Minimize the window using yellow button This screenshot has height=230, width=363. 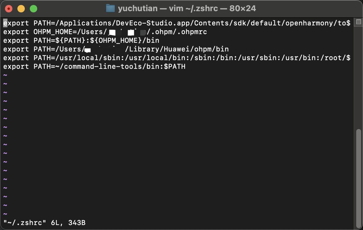21,9
